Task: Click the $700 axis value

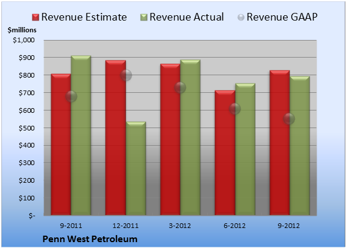Action: 26,93
